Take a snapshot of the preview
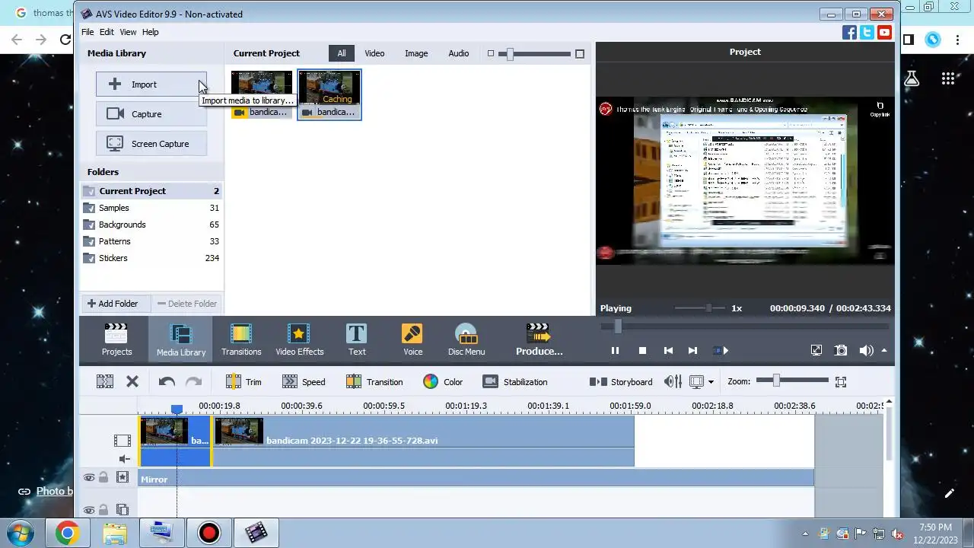 pos(841,351)
